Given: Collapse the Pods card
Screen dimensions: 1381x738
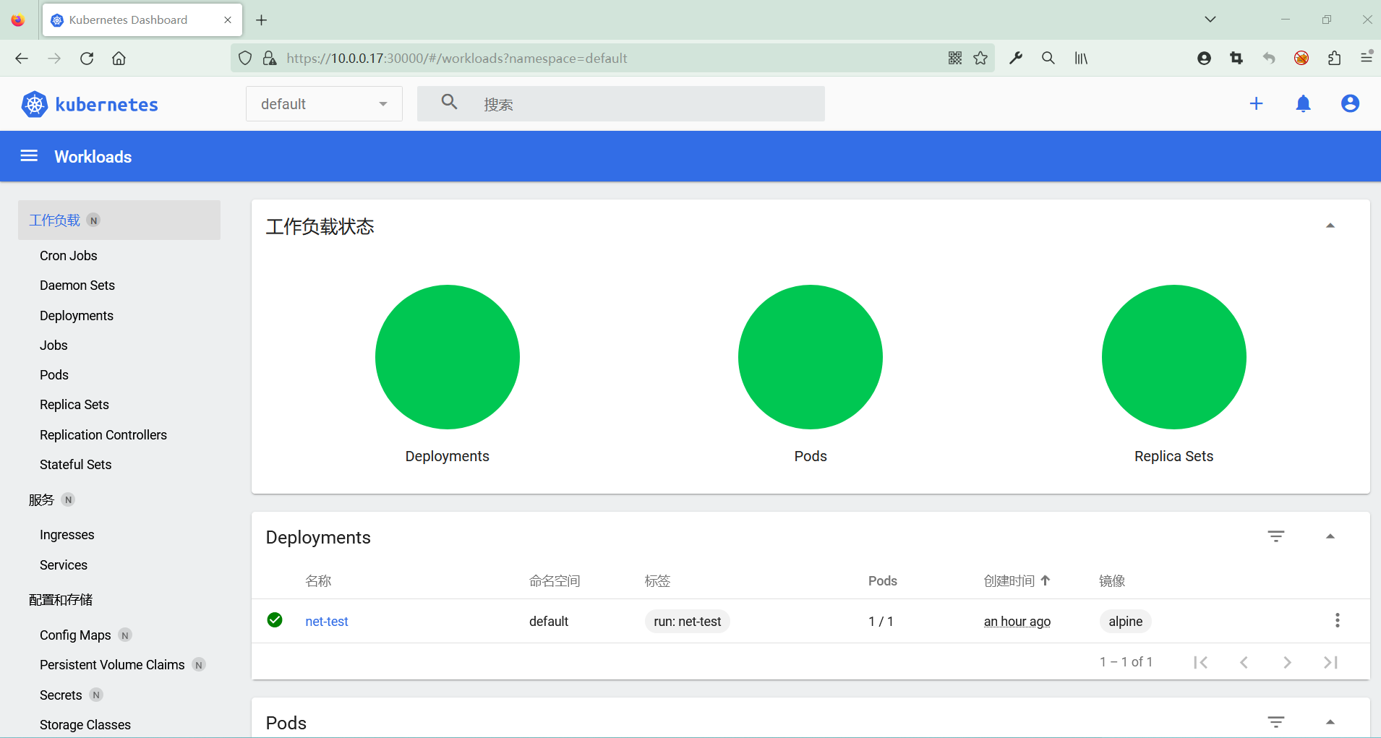Looking at the screenshot, I should tap(1330, 721).
